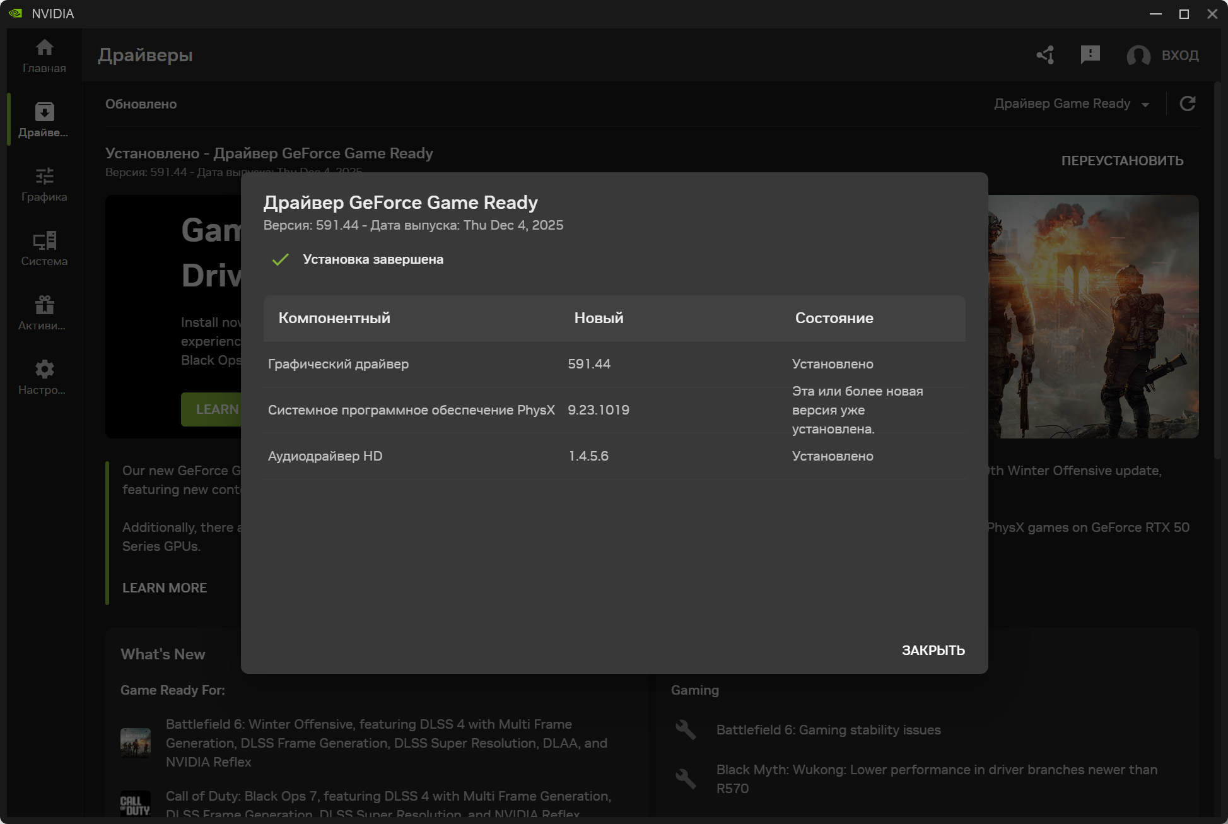
Task: Click the vertical scrollbar on right
Action: click(1219, 271)
